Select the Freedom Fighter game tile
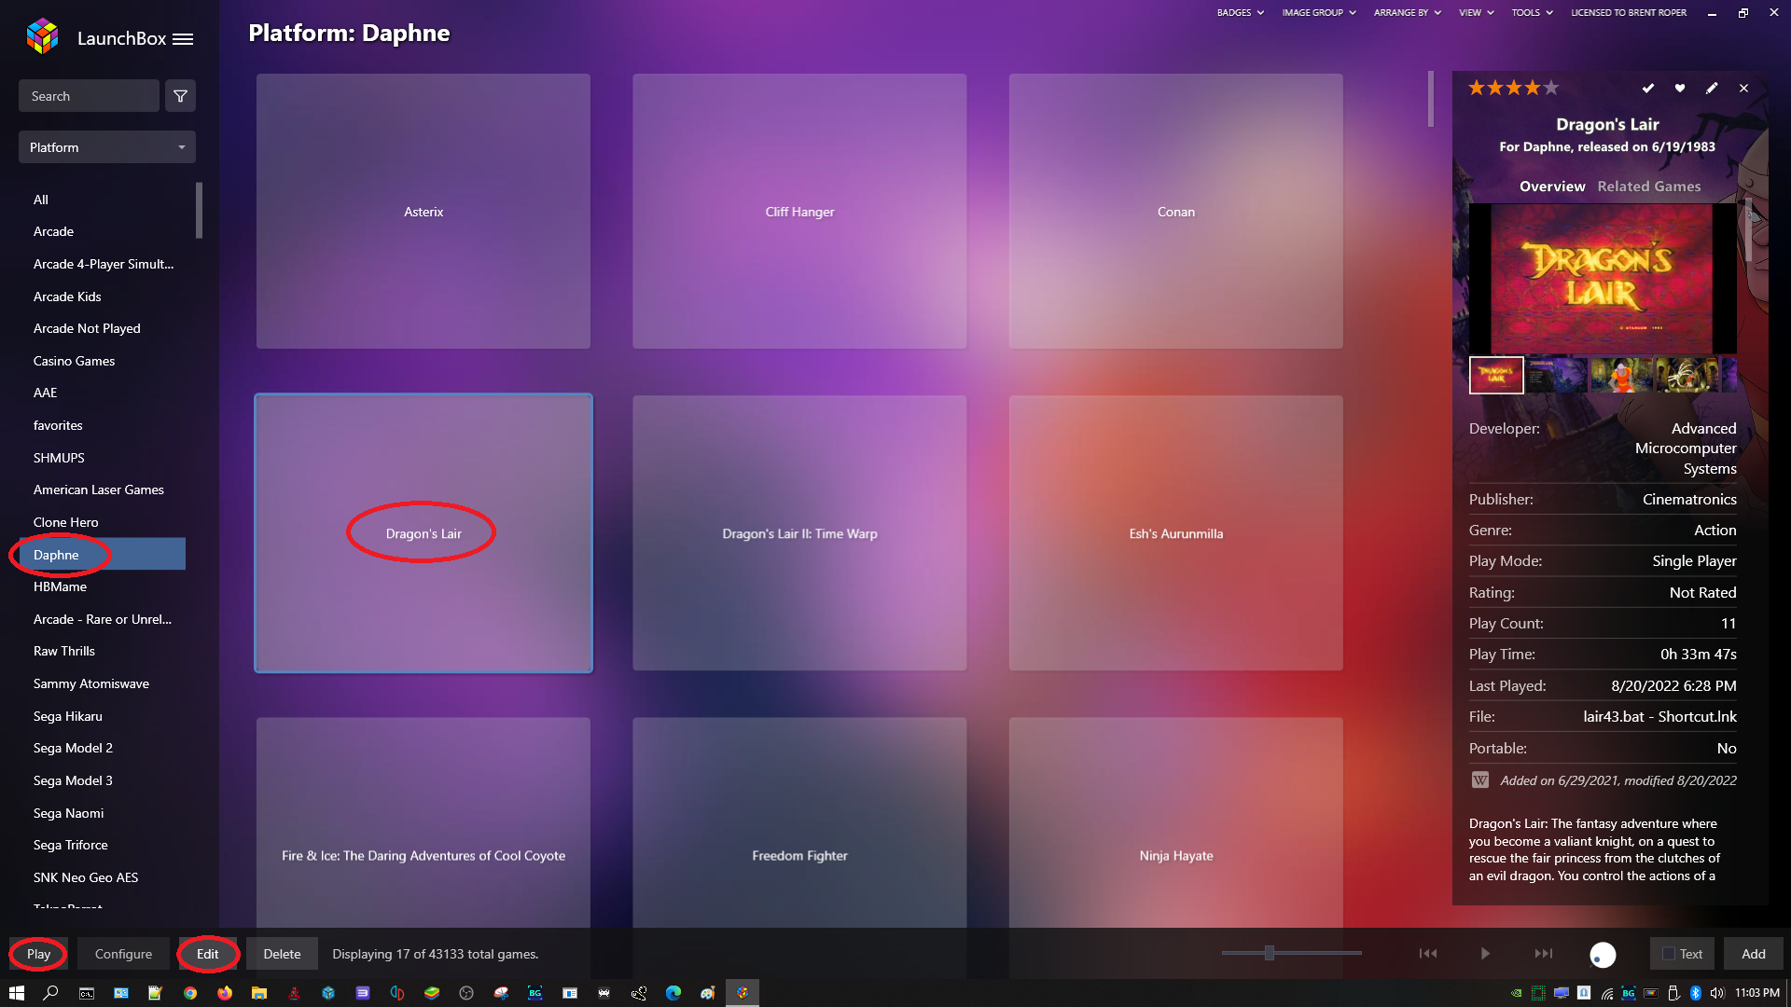 tap(799, 822)
